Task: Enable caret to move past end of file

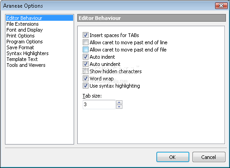Action: (x=85, y=50)
